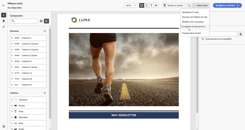Click the LUMA logo in email
The width and height of the screenshot is (245, 130).
pos(81,20)
